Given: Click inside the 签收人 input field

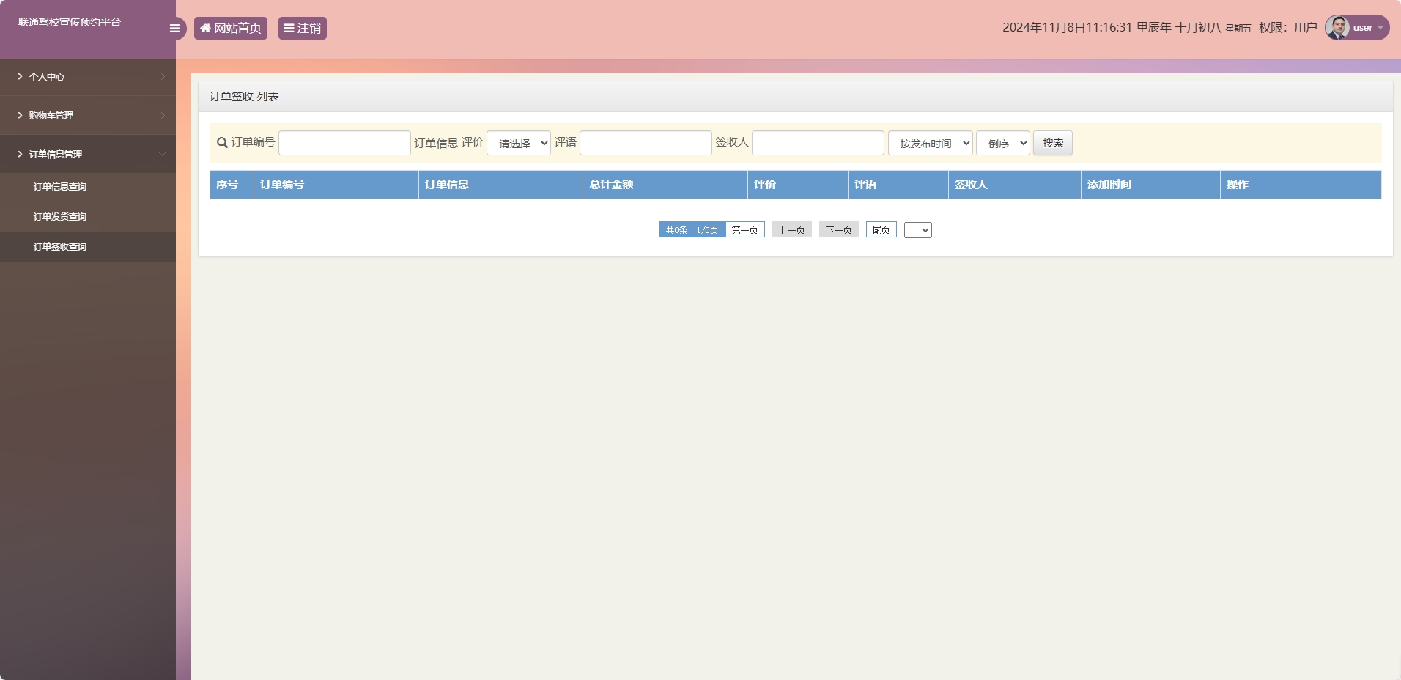Looking at the screenshot, I should coord(817,143).
